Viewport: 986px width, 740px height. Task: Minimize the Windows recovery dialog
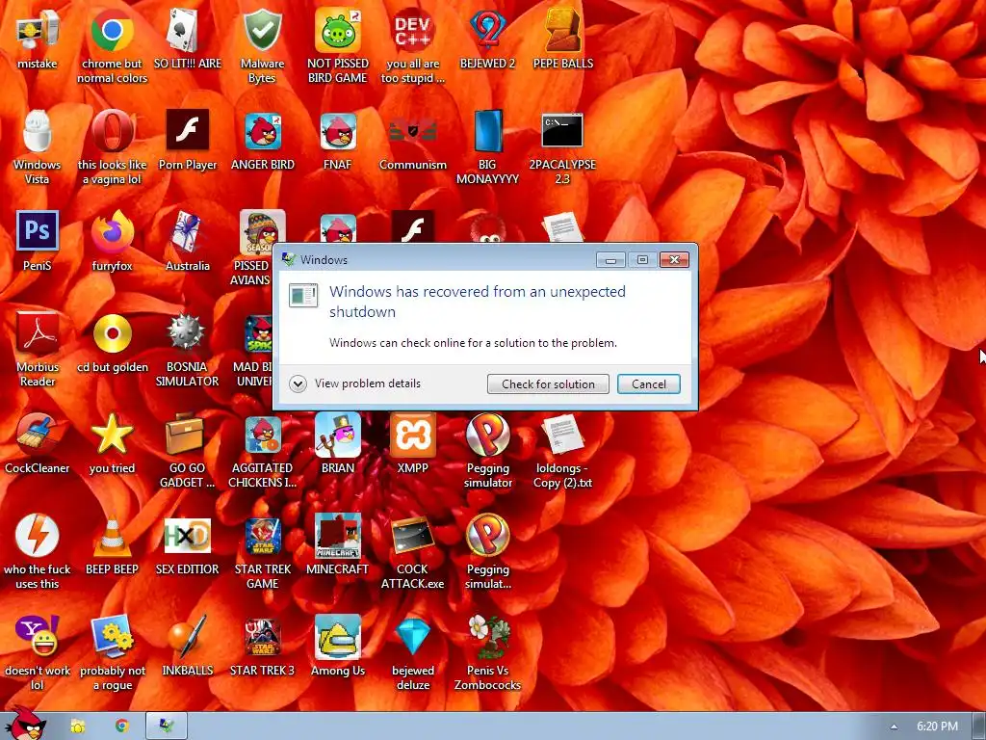pyautogui.click(x=610, y=259)
